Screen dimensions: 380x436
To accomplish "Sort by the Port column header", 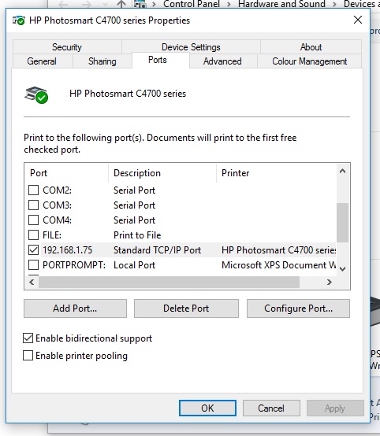I will (66, 173).
